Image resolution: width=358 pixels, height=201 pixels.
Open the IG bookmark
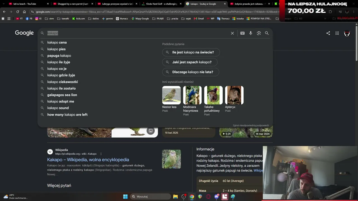coord(38,19)
